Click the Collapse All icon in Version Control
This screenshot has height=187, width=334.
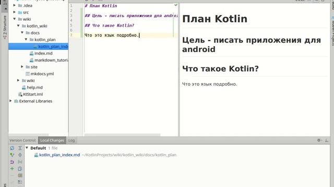click(x=20, y=155)
